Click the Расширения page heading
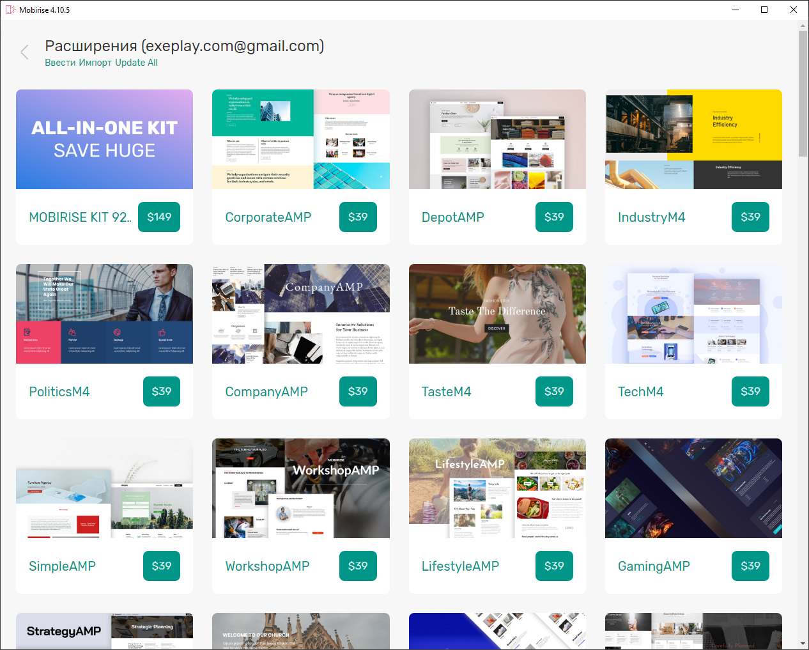The height and width of the screenshot is (650, 809). point(185,46)
